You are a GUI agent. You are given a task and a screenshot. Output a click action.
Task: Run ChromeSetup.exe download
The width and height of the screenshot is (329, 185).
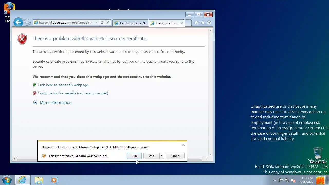(x=134, y=156)
